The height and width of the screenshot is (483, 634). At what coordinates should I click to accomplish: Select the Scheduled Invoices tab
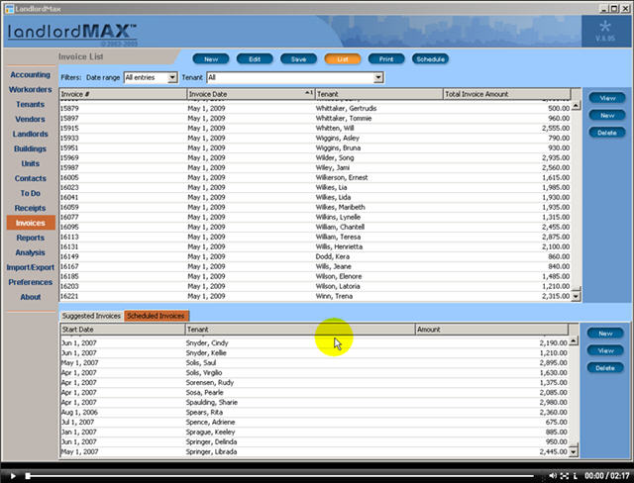click(x=157, y=316)
